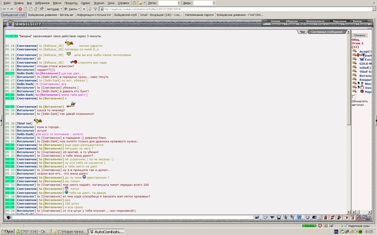Click the chat vertical scrollbar thumb
Viewport: 377px width, 235px height.
coord(349,79)
